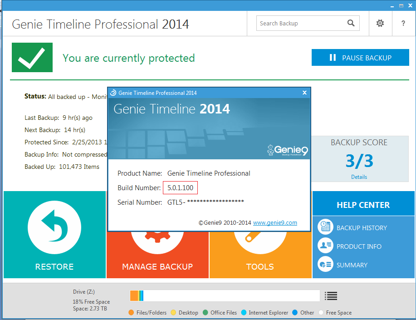Open the TOOLS tile

260,255
